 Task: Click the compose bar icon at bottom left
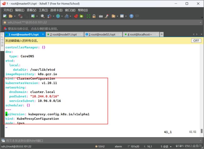point(3,141)
